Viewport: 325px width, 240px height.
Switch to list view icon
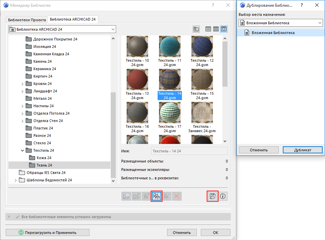[208, 29]
